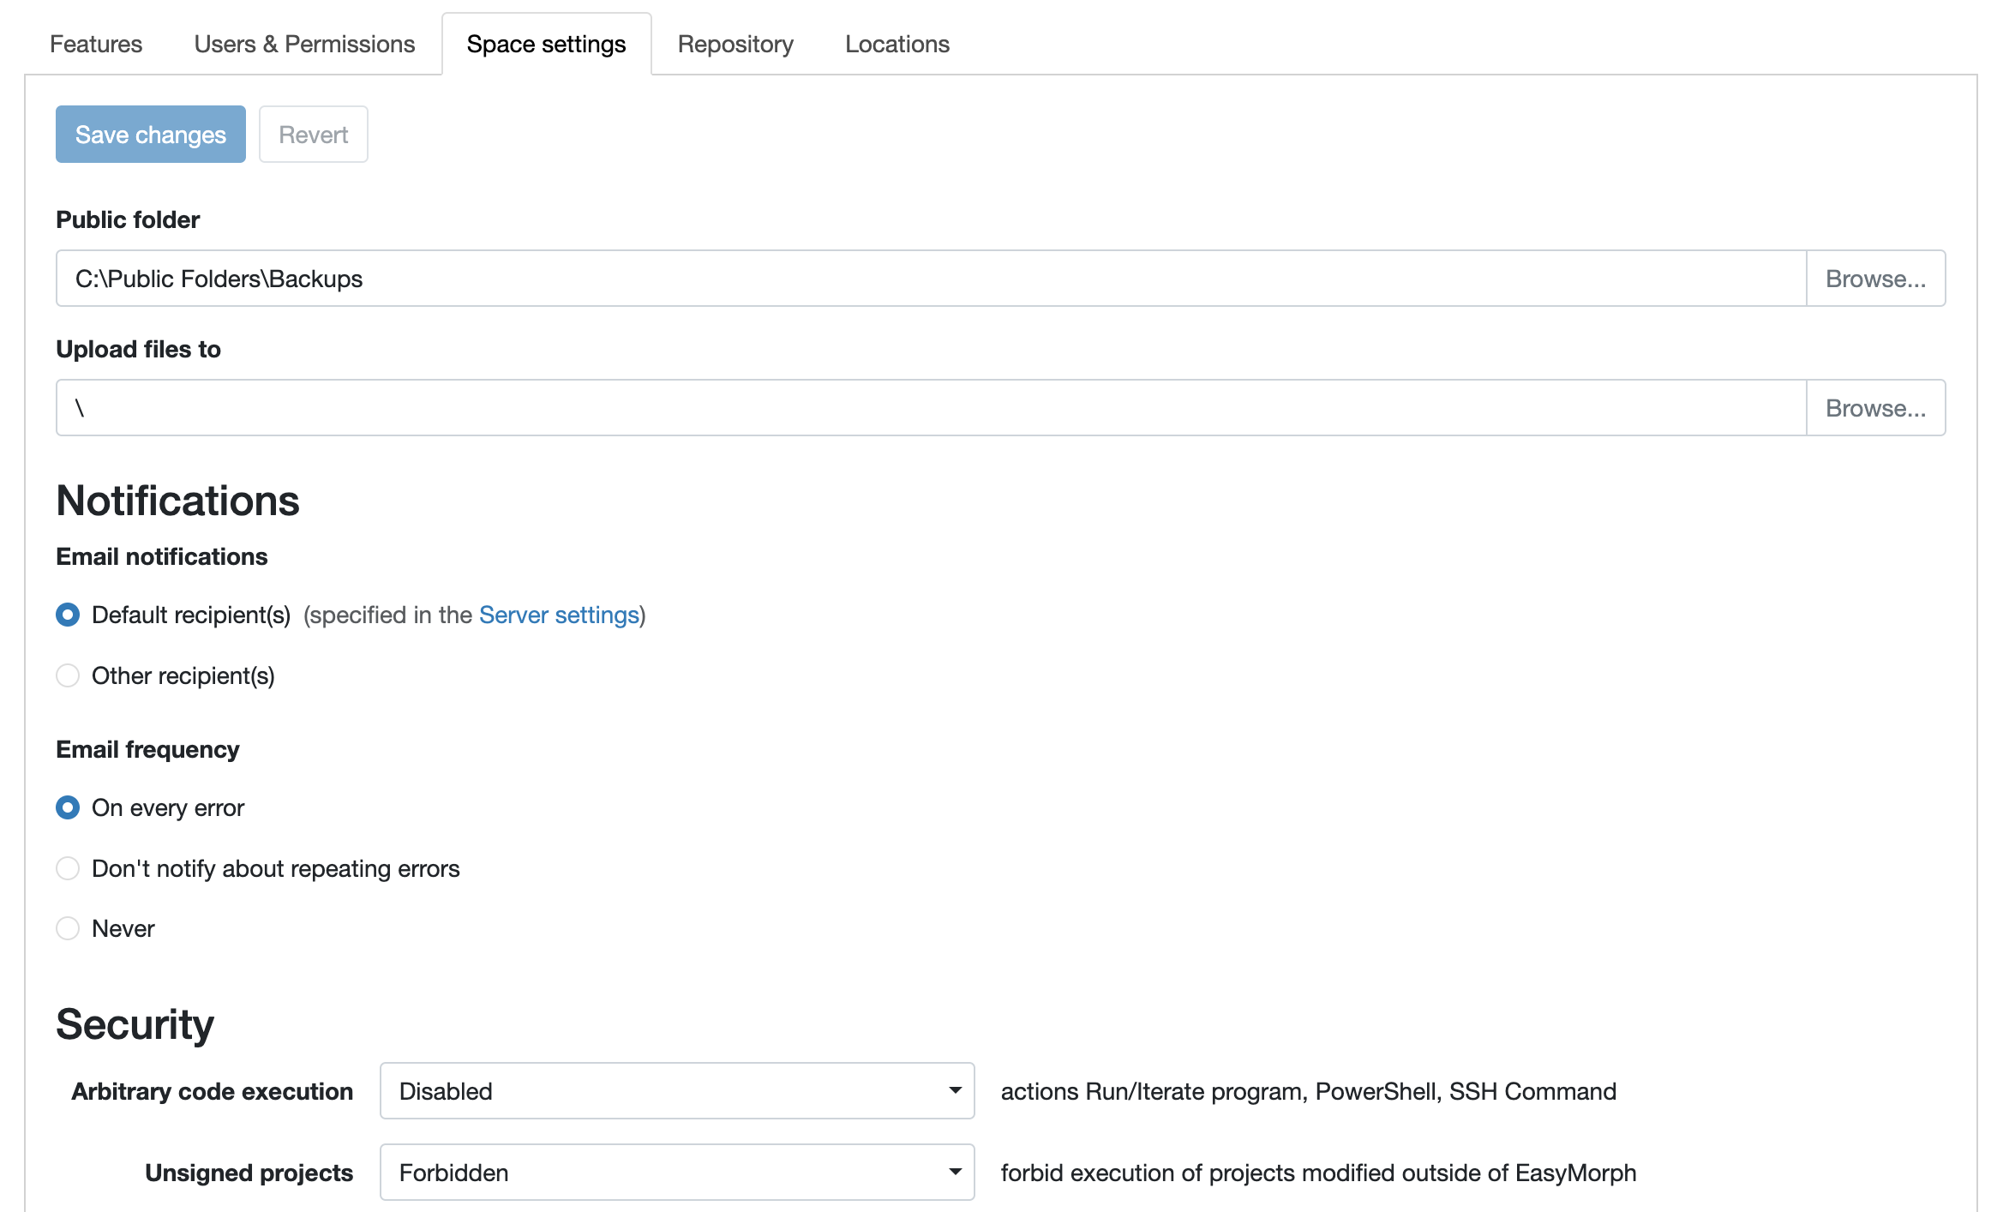Browse for the Public folder

point(1875,279)
